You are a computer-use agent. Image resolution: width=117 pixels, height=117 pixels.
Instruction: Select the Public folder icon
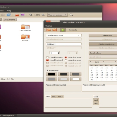click(x=25, y=37)
